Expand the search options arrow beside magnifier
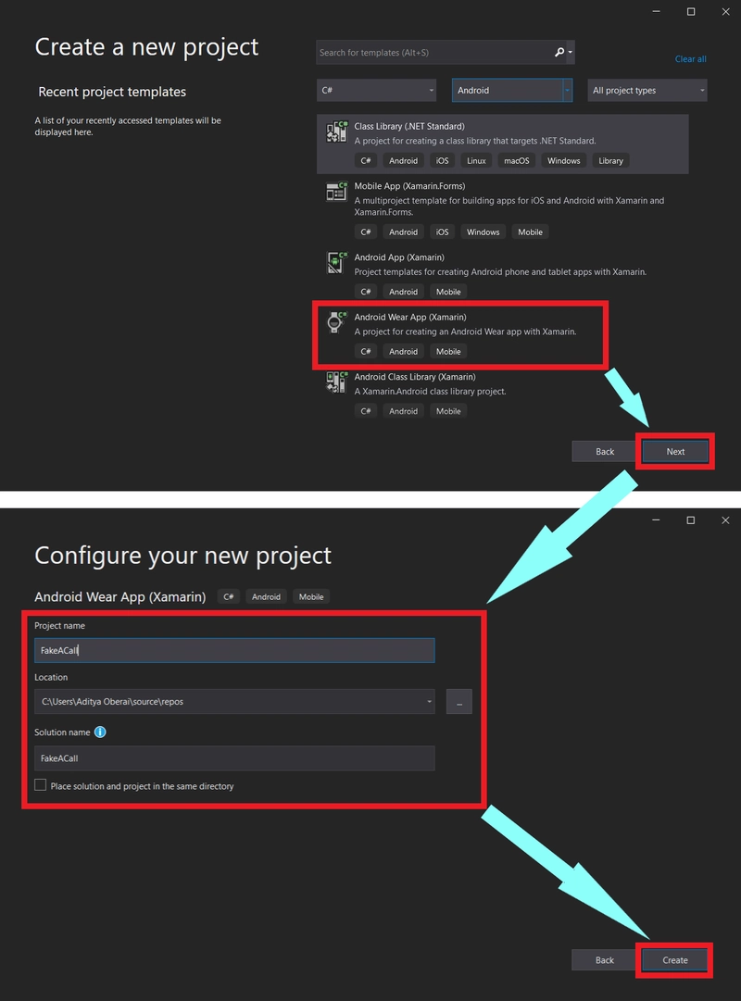 tap(570, 53)
